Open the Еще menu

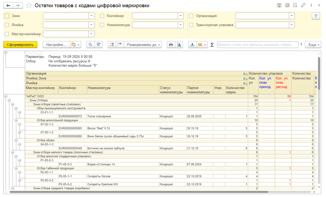pyautogui.click(x=313, y=45)
